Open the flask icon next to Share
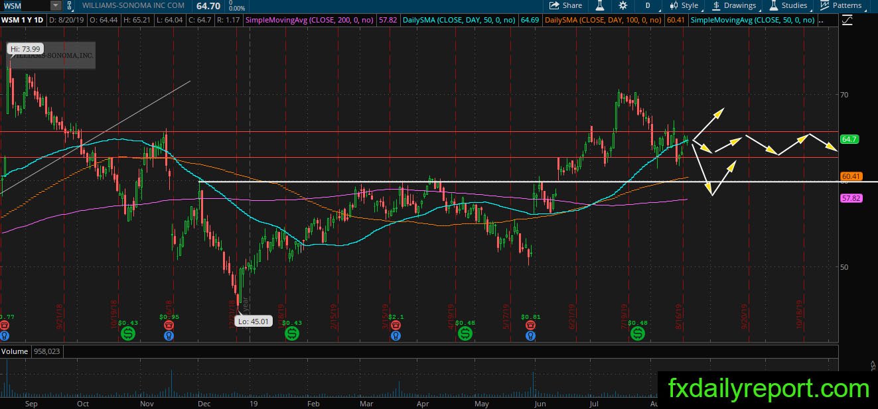Screen dimensions: 878x409 599,5
